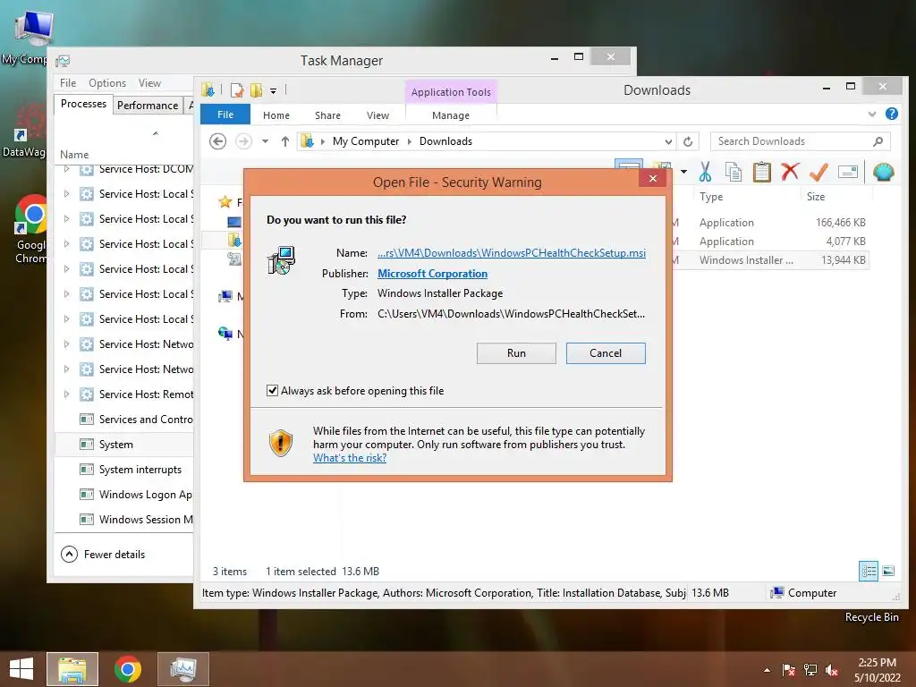Click the search magnifier in Search Downloads

coord(878,141)
